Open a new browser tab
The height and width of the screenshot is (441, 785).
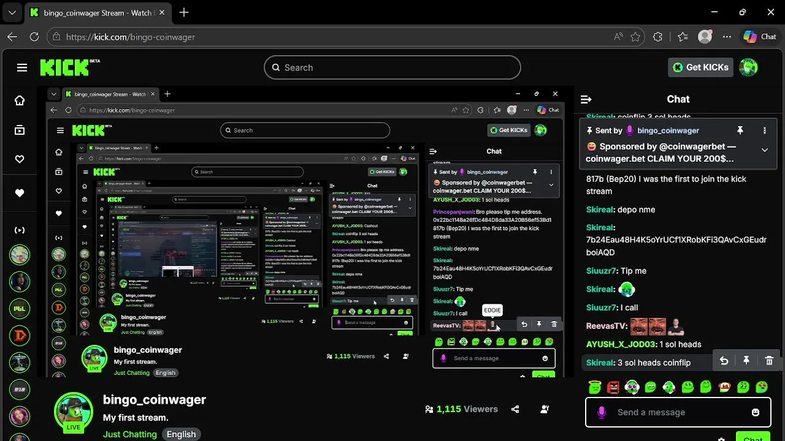coord(184,12)
